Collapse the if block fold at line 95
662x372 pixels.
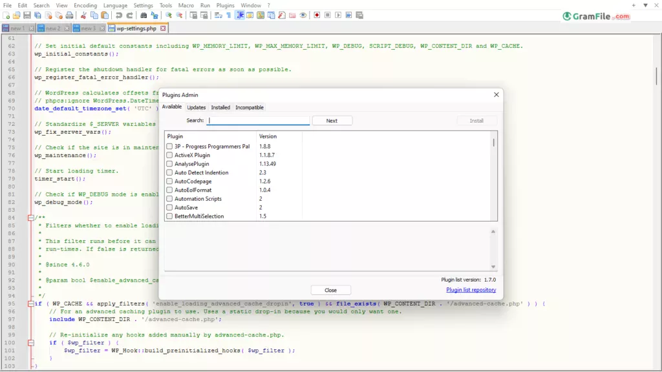point(31,304)
